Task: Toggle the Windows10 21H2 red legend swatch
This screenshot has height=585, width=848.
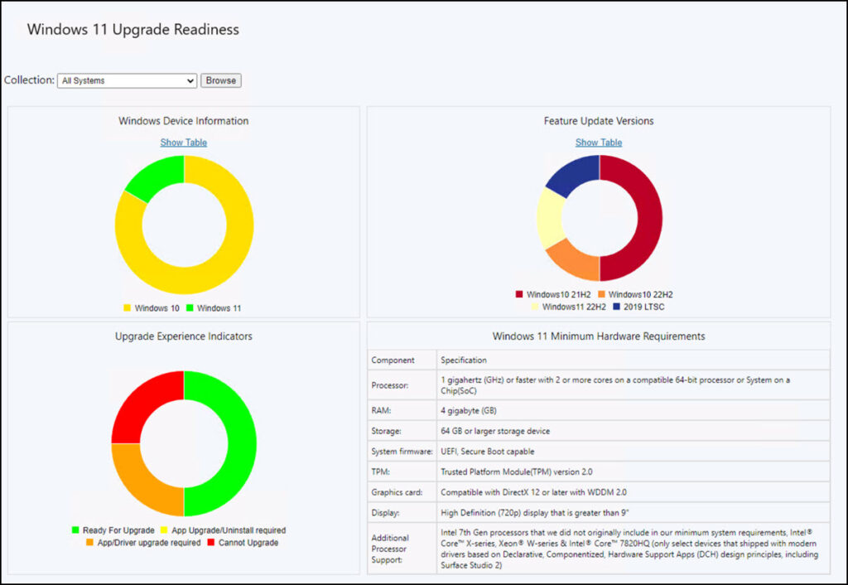Action: click(519, 294)
